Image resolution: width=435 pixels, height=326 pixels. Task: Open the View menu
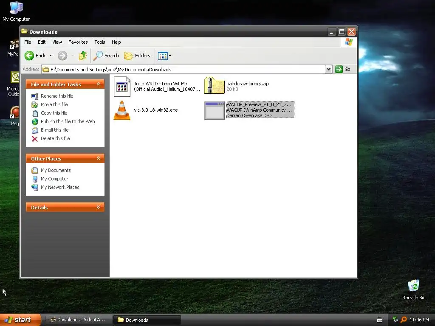point(57,42)
